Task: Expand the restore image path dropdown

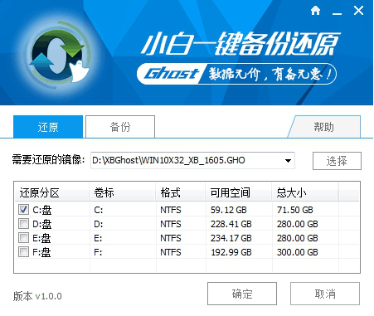Action: pyautogui.click(x=288, y=161)
